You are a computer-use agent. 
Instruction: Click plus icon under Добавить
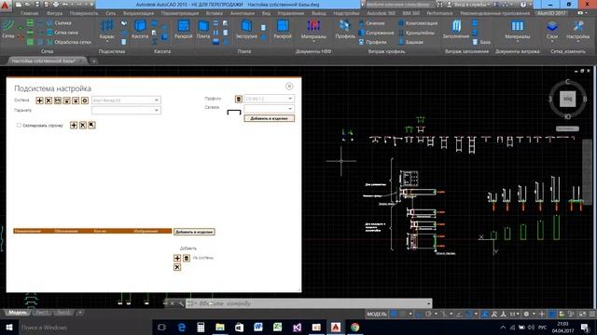[177, 259]
